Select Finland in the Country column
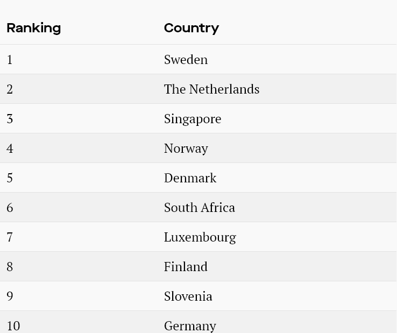397x333 pixels. tap(186, 267)
